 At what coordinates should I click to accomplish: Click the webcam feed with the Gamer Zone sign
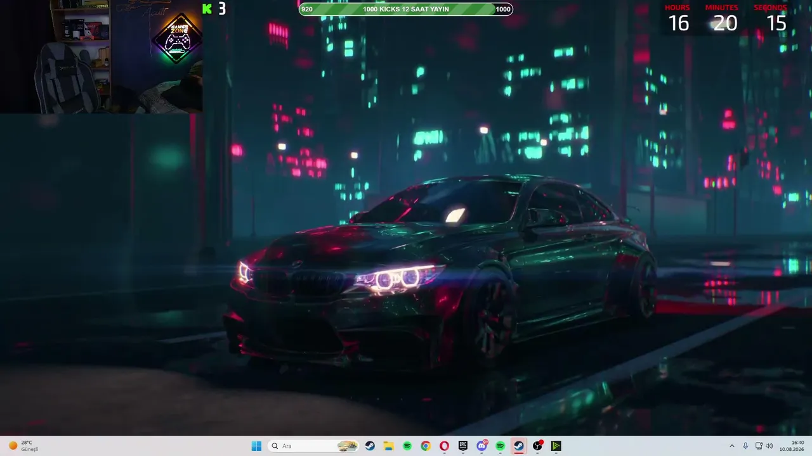[101, 56]
